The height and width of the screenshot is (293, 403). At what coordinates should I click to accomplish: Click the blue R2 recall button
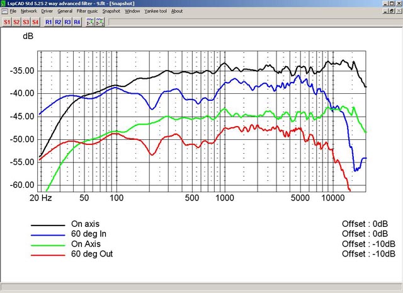[58, 22]
